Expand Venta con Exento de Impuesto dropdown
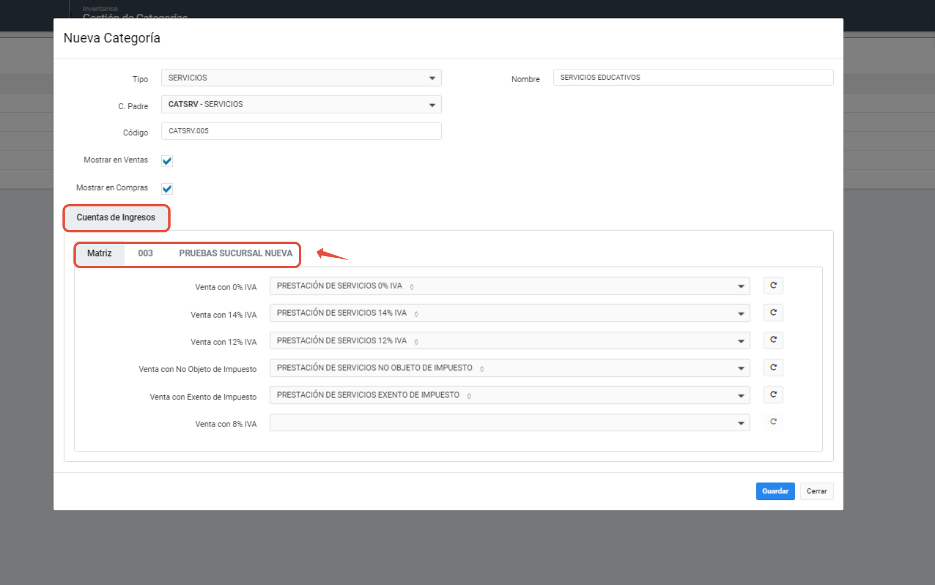This screenshot has width=935, height=585. point(509,395)
